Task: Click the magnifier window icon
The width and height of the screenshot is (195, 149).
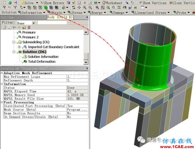Action: pyautogui.click(x=102, y=7)
